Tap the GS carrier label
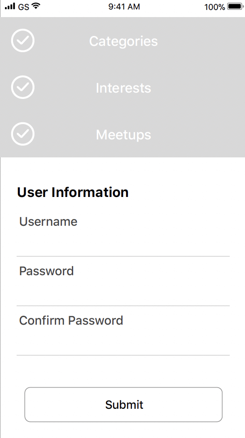Image resolution: width=245 pixels, height=438 pixels. [24, 7]
